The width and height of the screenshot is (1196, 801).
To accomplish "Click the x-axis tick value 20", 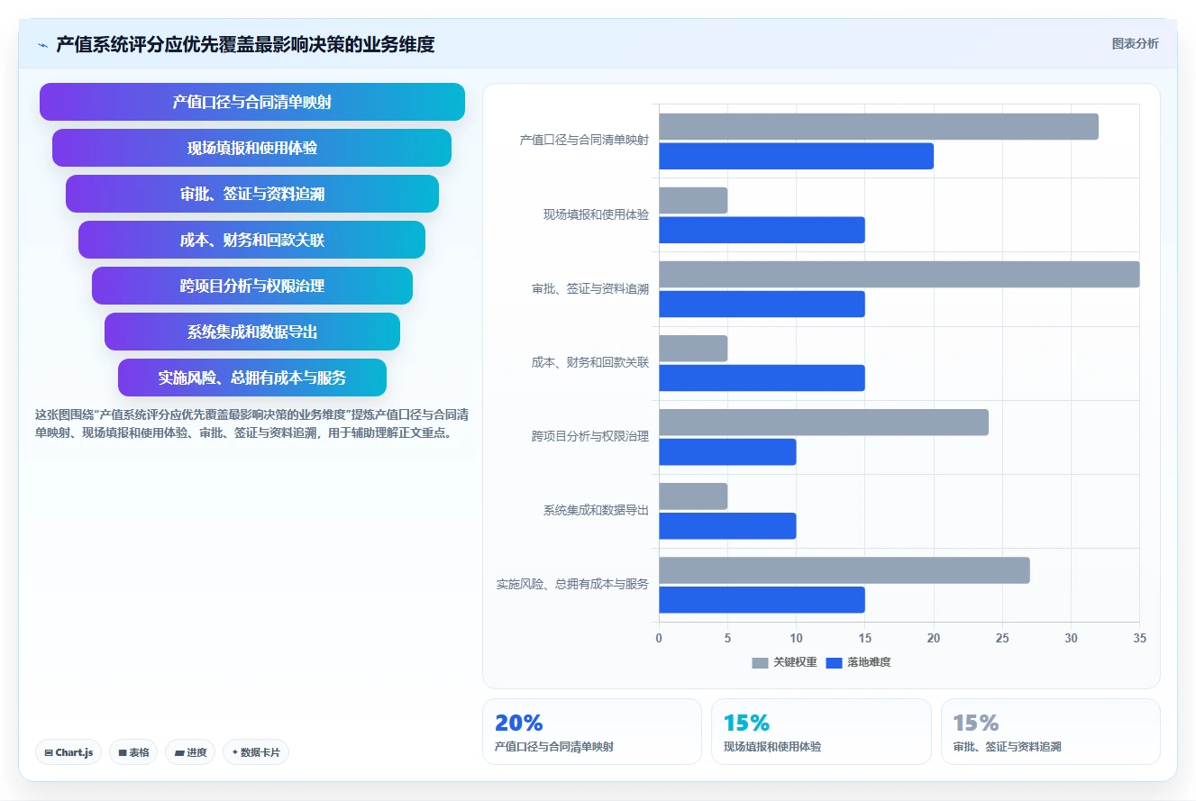I will (934, 638).
